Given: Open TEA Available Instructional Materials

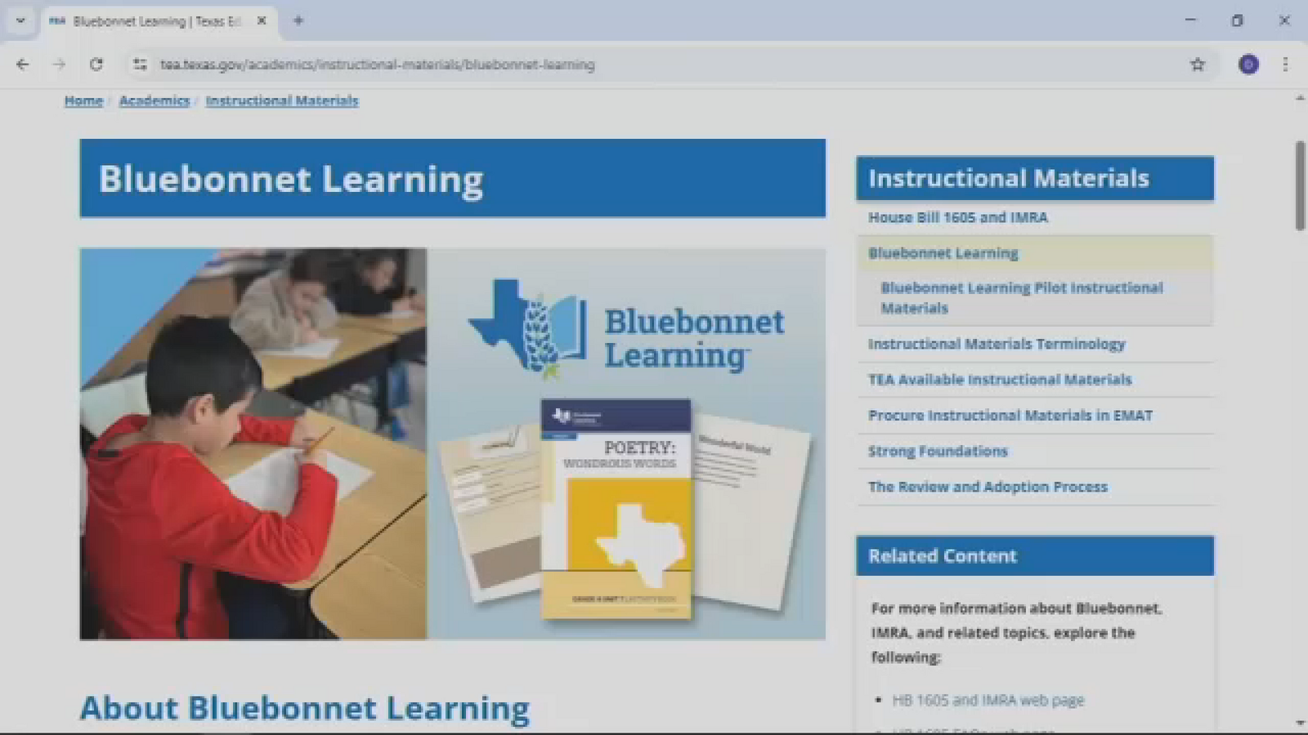Looking at the screenshot, I should point(1000,380).
